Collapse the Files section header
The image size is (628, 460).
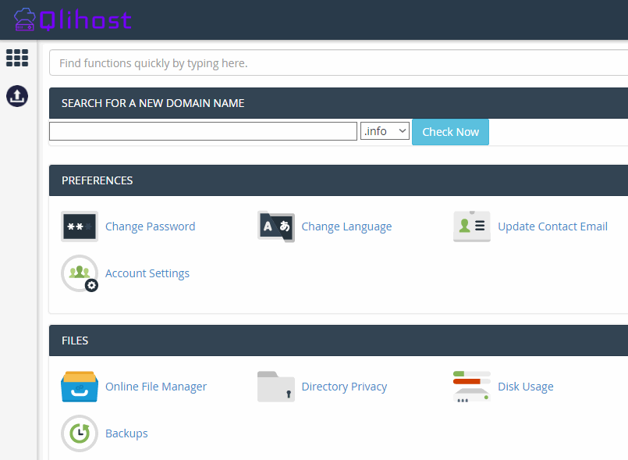click(x=339, y=341)
